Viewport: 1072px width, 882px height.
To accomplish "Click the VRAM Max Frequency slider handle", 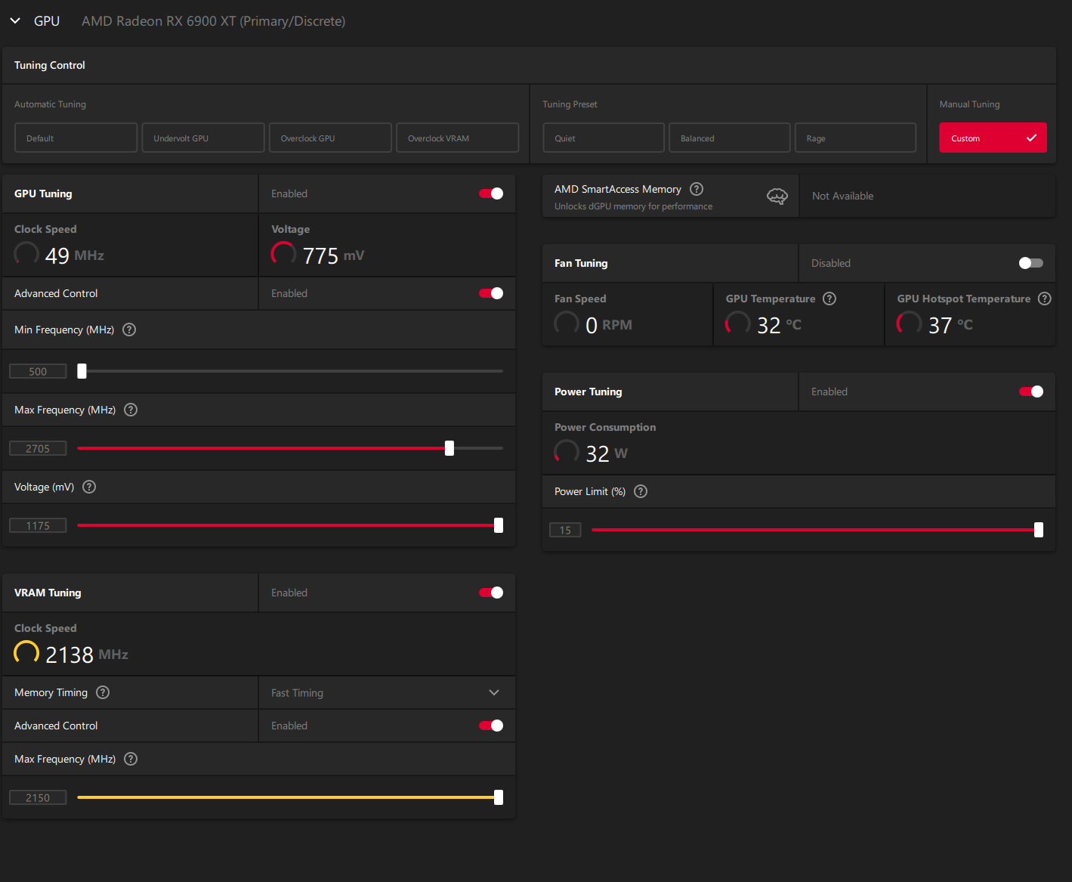I will coord(499,797).
